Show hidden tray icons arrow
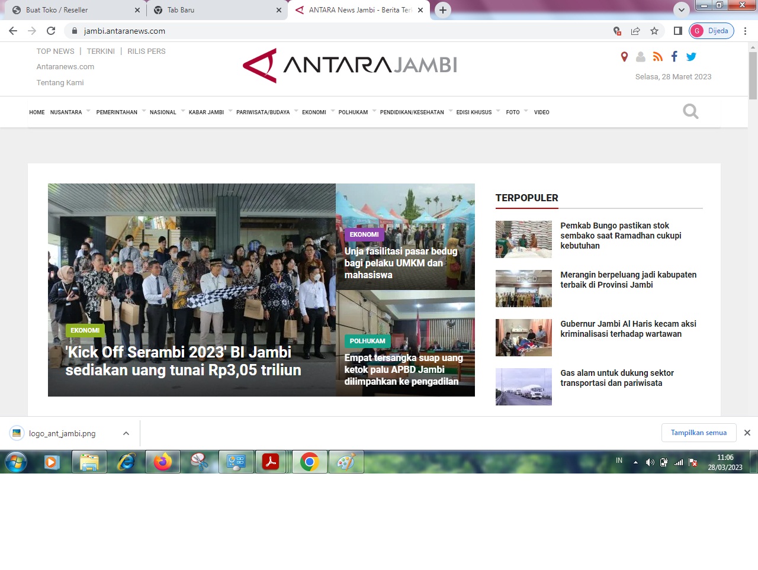The image size is (758, 570). pos(635,462)
